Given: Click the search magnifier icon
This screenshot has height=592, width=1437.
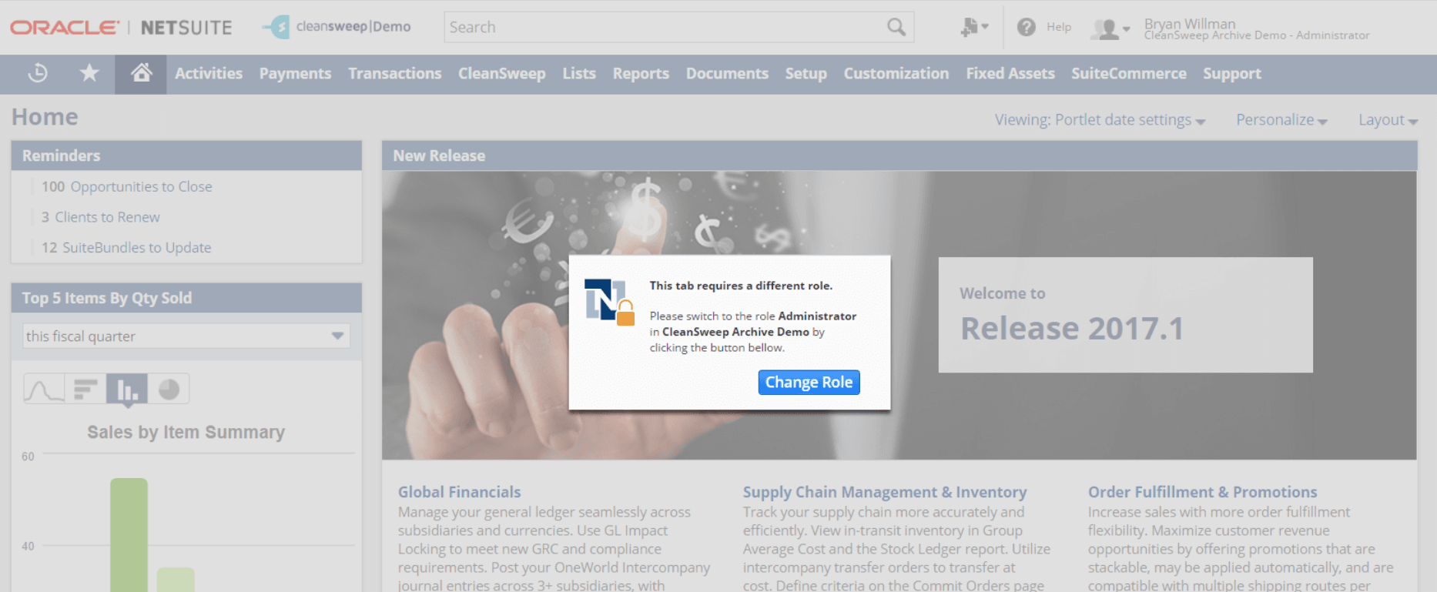Looking at the screenshot, I should coord(896,27).
